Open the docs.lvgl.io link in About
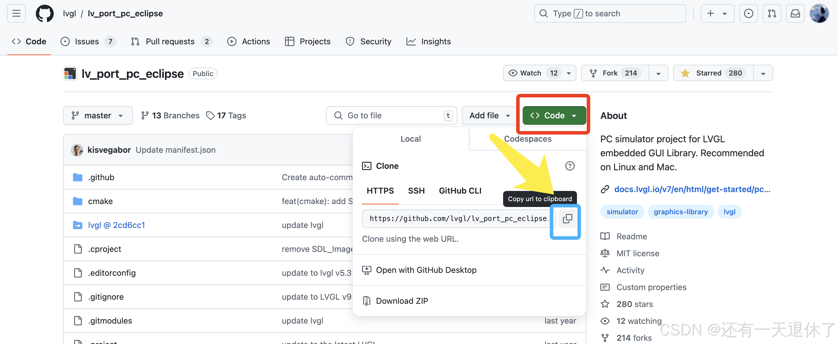Viewport: 838px width, 344px height. tap(692, 189)
